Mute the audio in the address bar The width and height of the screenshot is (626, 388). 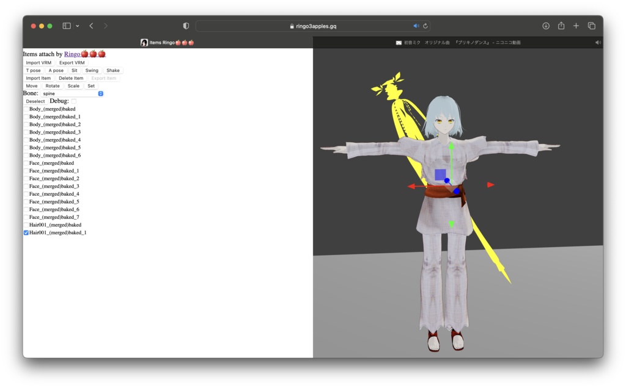[x=416, y=26]
